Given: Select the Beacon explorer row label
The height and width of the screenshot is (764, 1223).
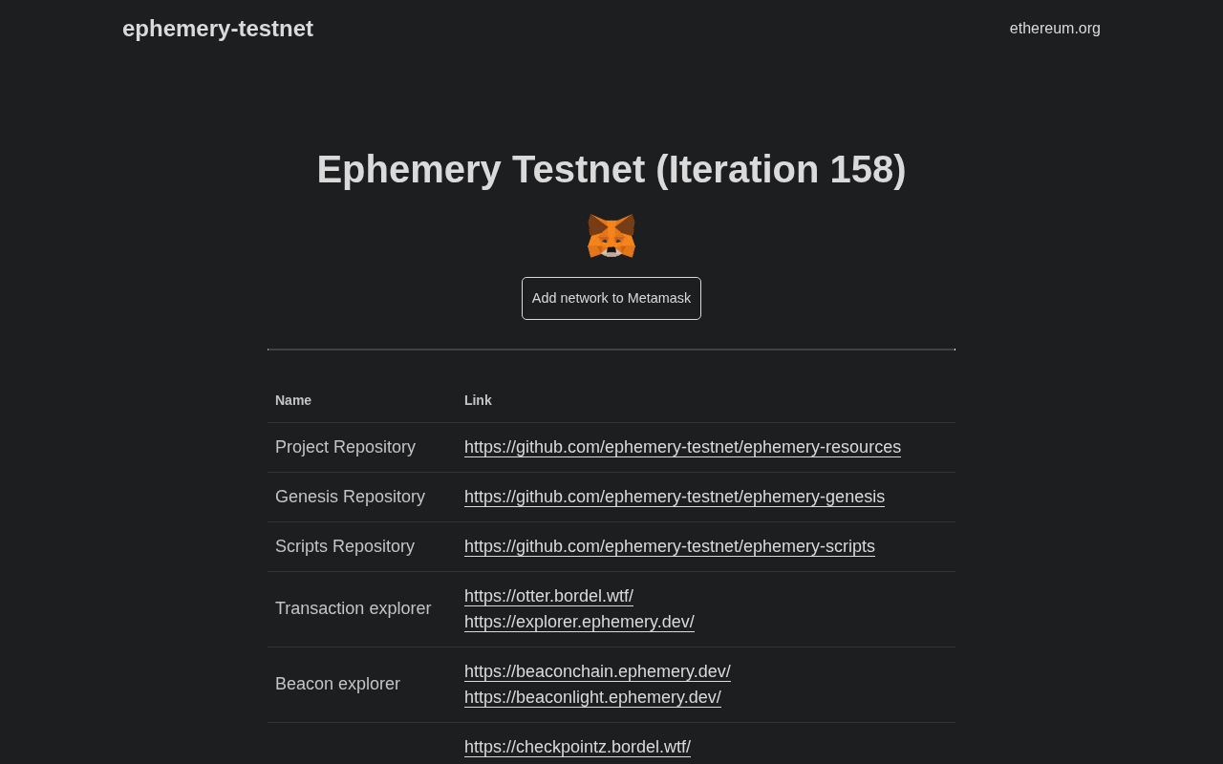Looking at the screenshot, I should [x=337, y=684].
